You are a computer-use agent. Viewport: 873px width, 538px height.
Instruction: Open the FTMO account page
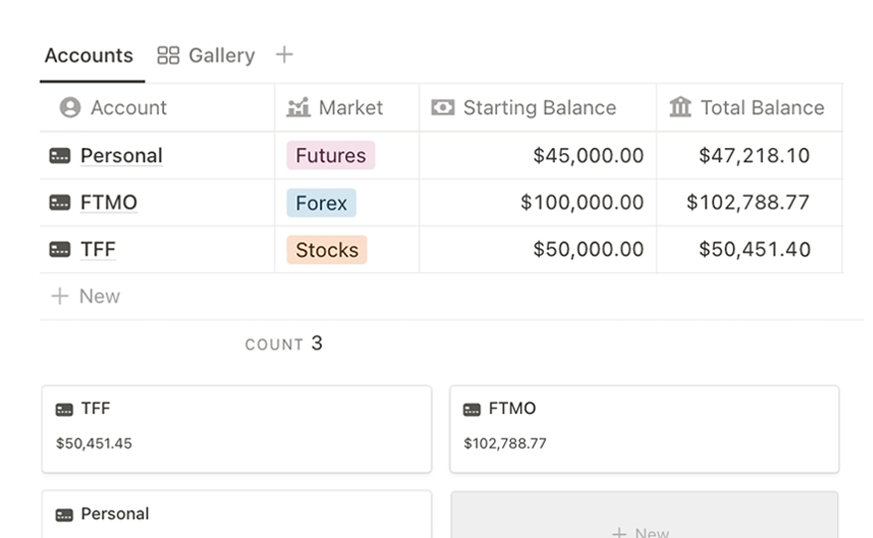pyautogui.click(x=108, y=202)
